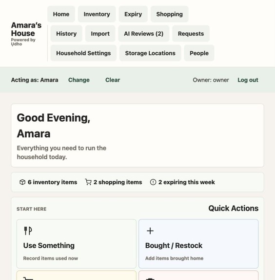Go to the Home tab
This screenshot has width=275, height=280.
point(61,14)
